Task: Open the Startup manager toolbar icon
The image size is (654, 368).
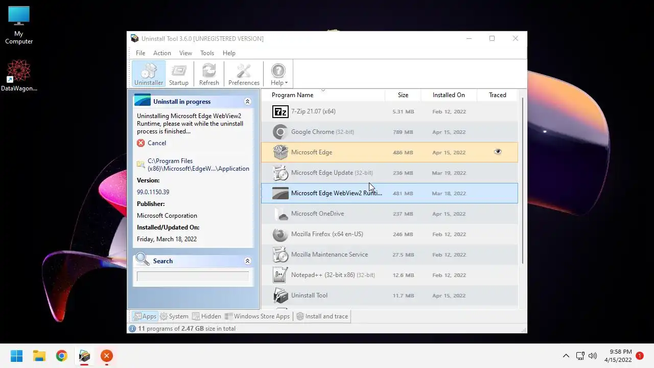Action: (179, 74)
